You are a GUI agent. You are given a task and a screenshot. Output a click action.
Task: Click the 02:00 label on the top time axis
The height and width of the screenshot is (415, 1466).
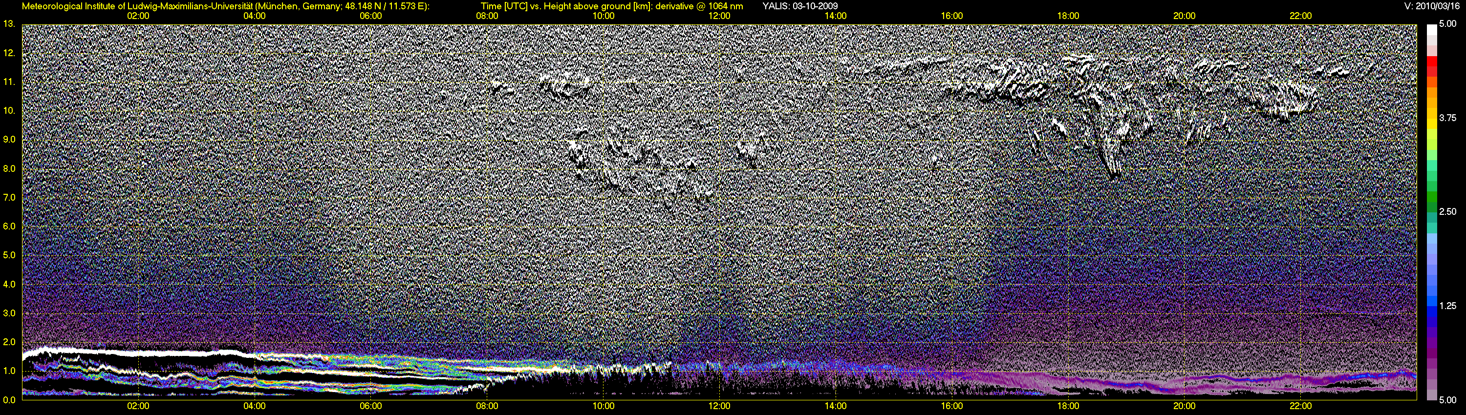(138, 16)
